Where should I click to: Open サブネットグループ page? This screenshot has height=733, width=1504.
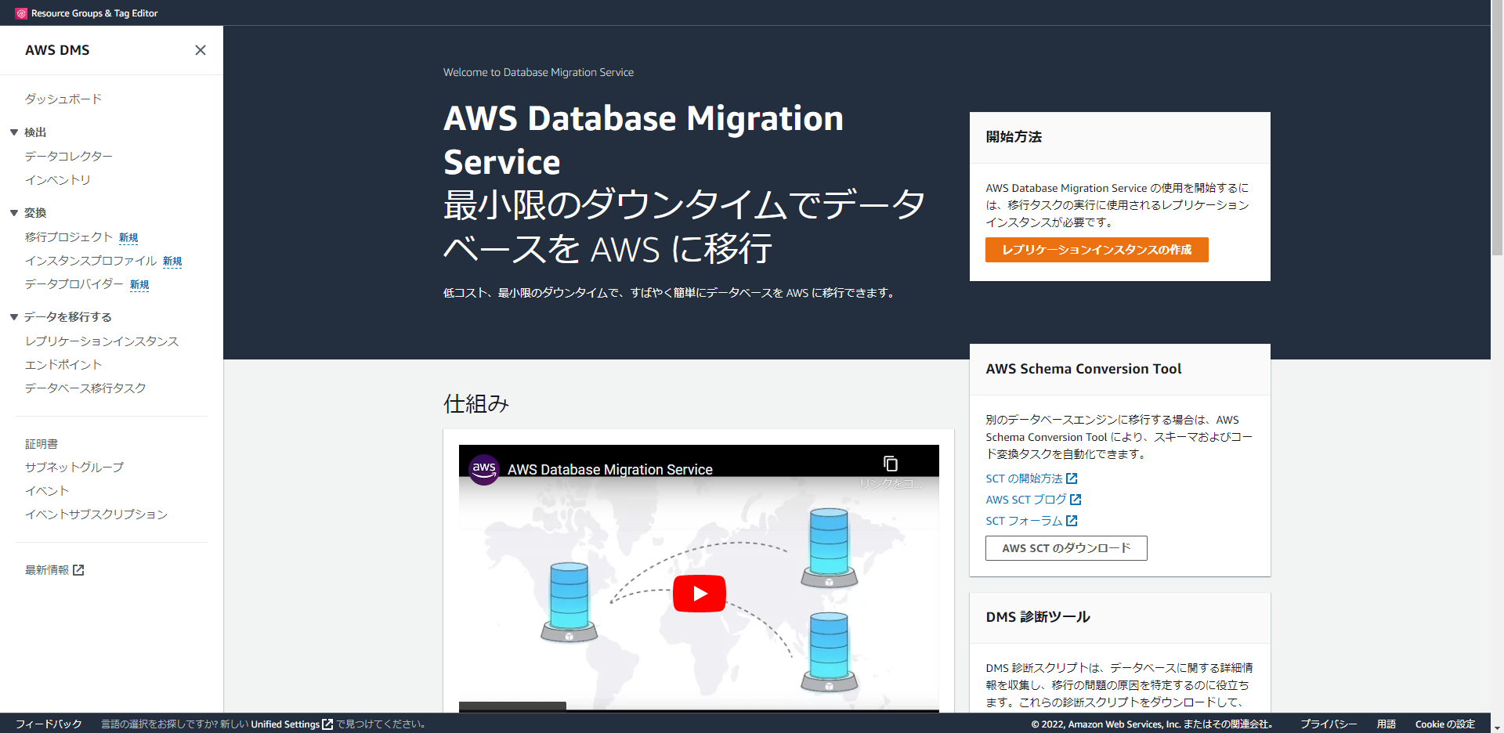tap(74, 468)
